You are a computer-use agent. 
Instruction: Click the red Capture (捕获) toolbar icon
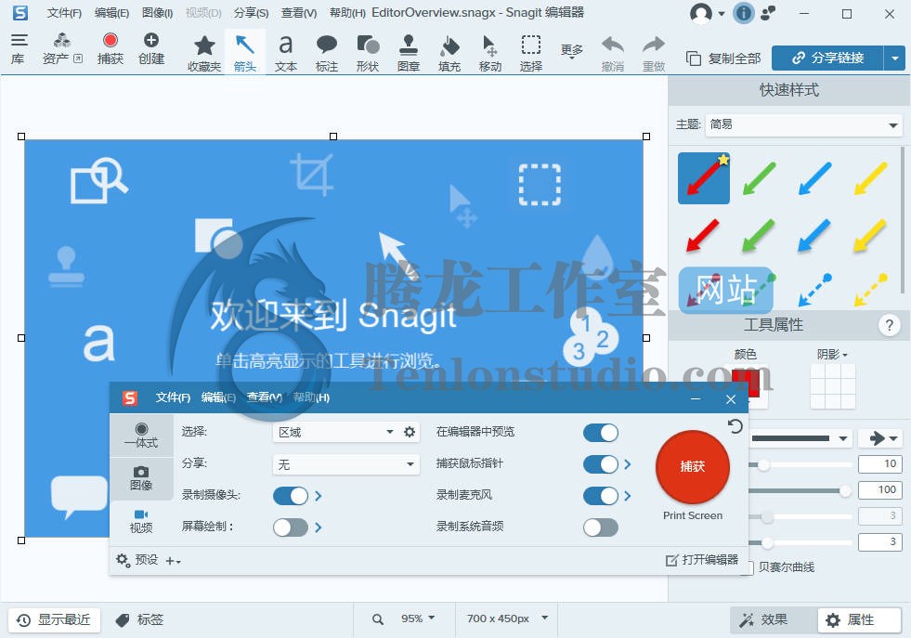click(111, 48)
